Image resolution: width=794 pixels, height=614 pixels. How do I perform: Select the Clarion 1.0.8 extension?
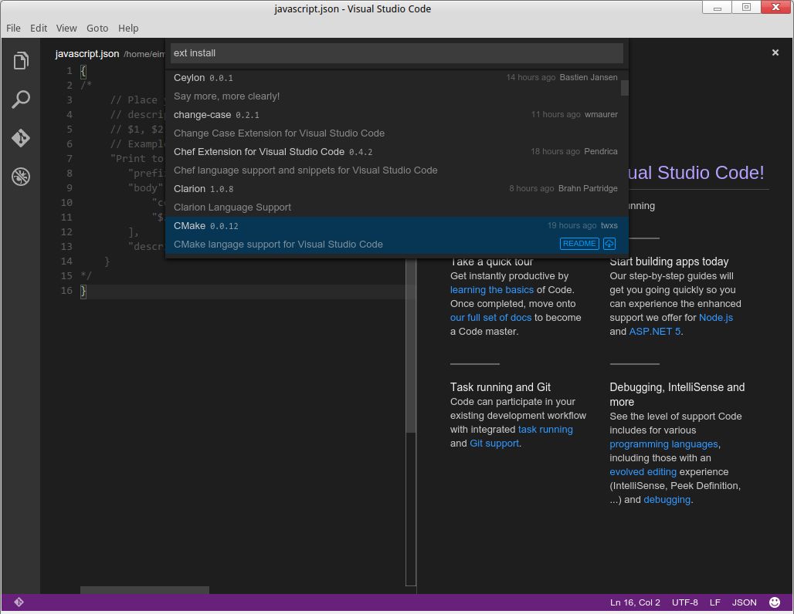click(395, 197)
